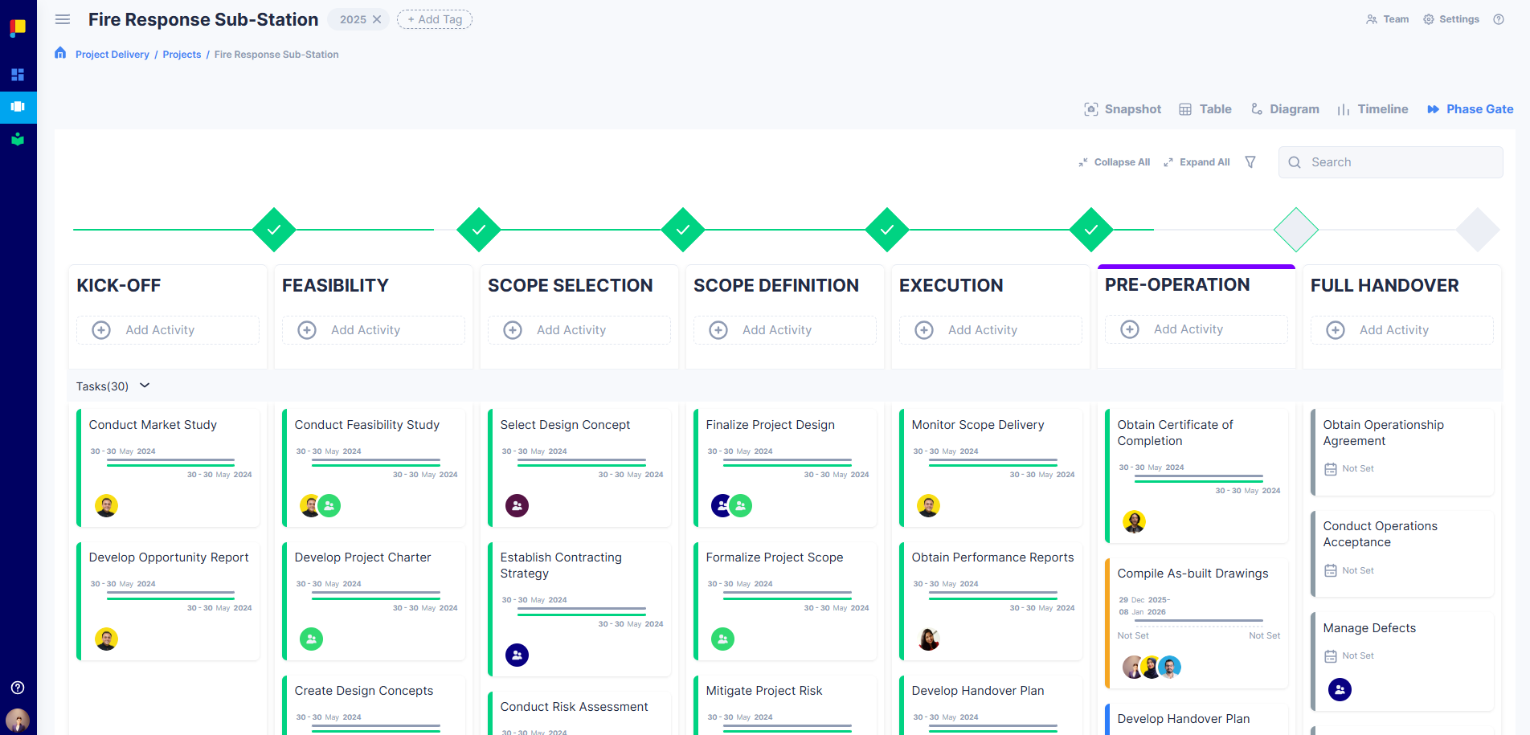
Task: Select the green book icon in left sidebar
Action: (x=18, y=139)
